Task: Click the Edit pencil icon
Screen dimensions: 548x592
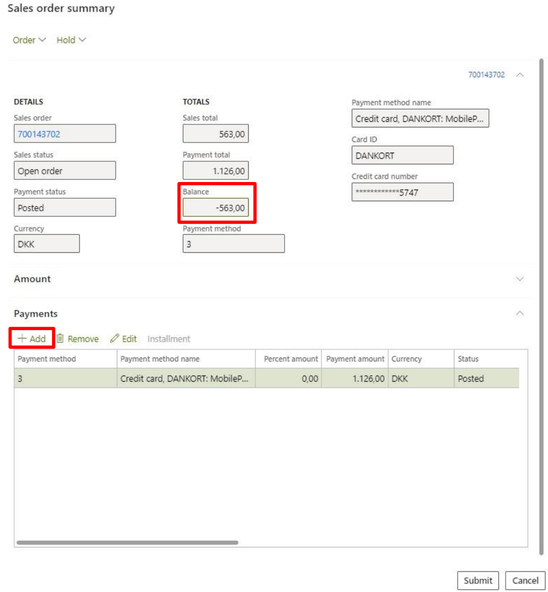Action: pyautogui.click(x=115, y=339)
